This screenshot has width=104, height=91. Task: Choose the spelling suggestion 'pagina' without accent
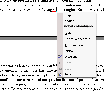point(69,15)
